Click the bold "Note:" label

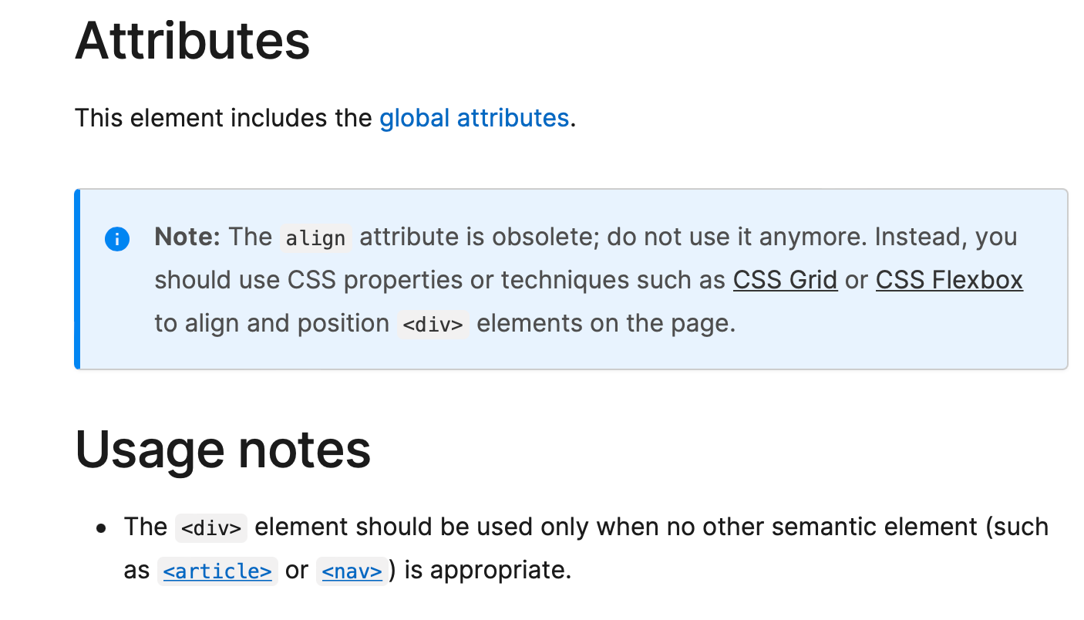tap(187, 237)
